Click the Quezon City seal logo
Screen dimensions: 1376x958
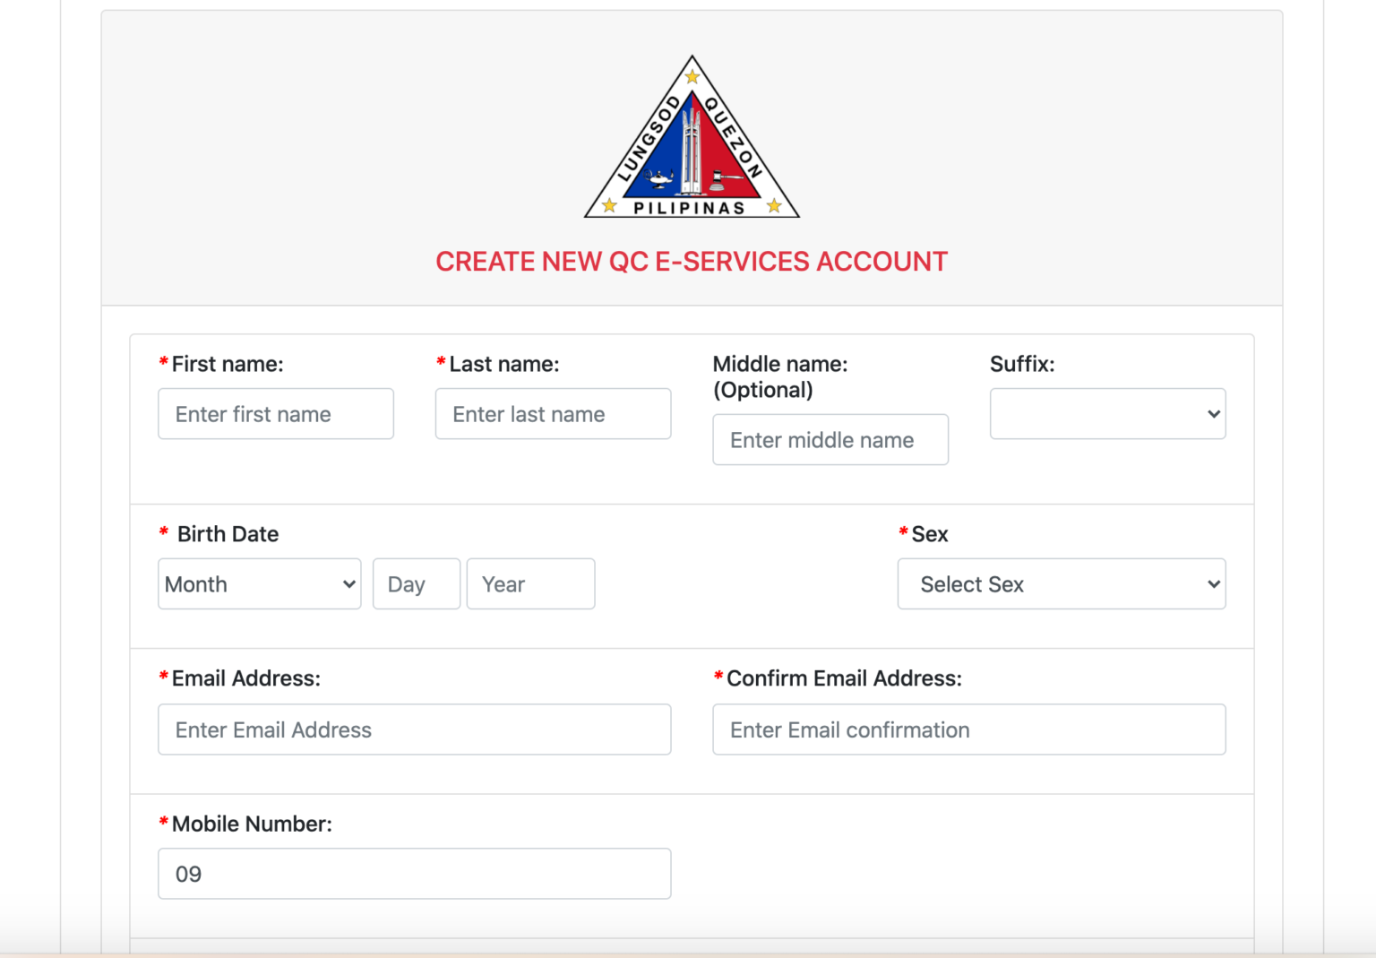point(691,136)
